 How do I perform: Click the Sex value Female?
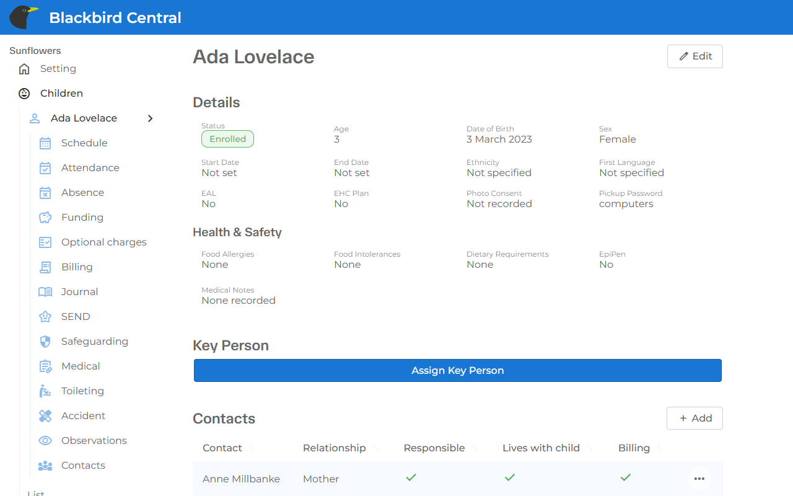coord(618,139)
